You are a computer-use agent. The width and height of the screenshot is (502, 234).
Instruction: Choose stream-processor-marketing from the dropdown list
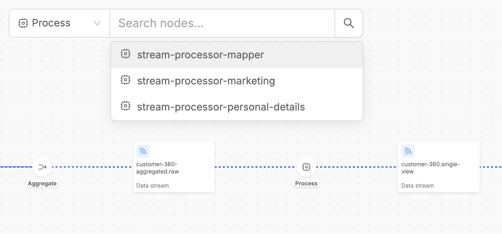206,81
